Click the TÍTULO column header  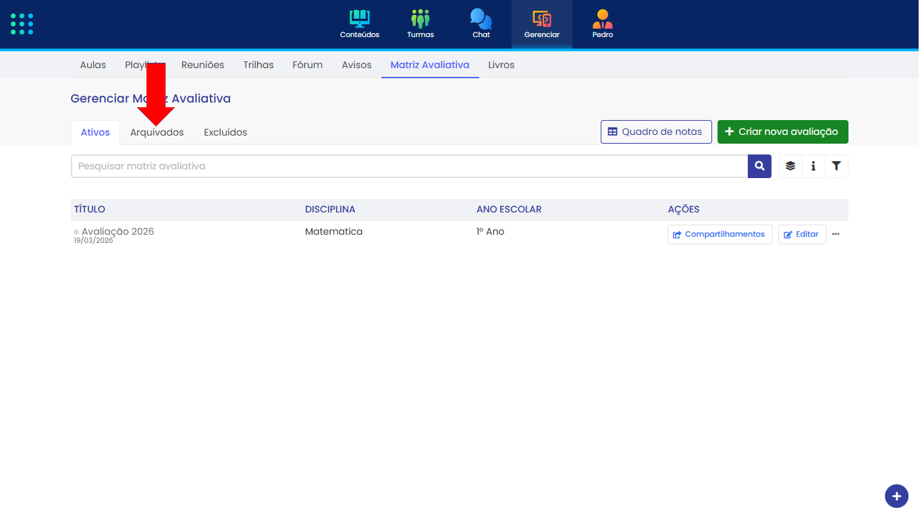click(90, 209)
